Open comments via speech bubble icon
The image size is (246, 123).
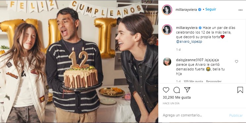(x=176, y=90)
